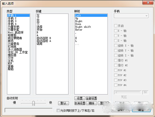
Task: Check the 旋转 Y - 轴 option
Action: coord(116,50)
